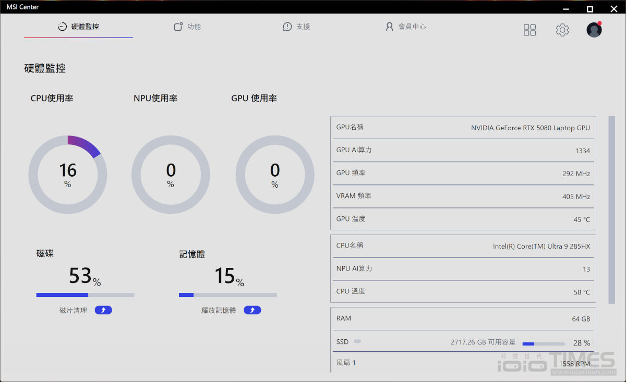Click the CPU使用率 circular gauge

point(68,175)
